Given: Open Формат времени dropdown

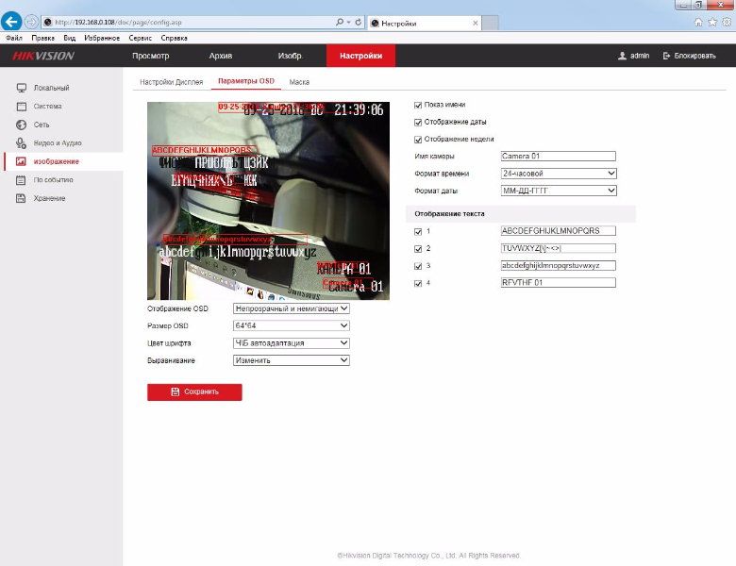Looking at the screenshot, I should 559,174.
